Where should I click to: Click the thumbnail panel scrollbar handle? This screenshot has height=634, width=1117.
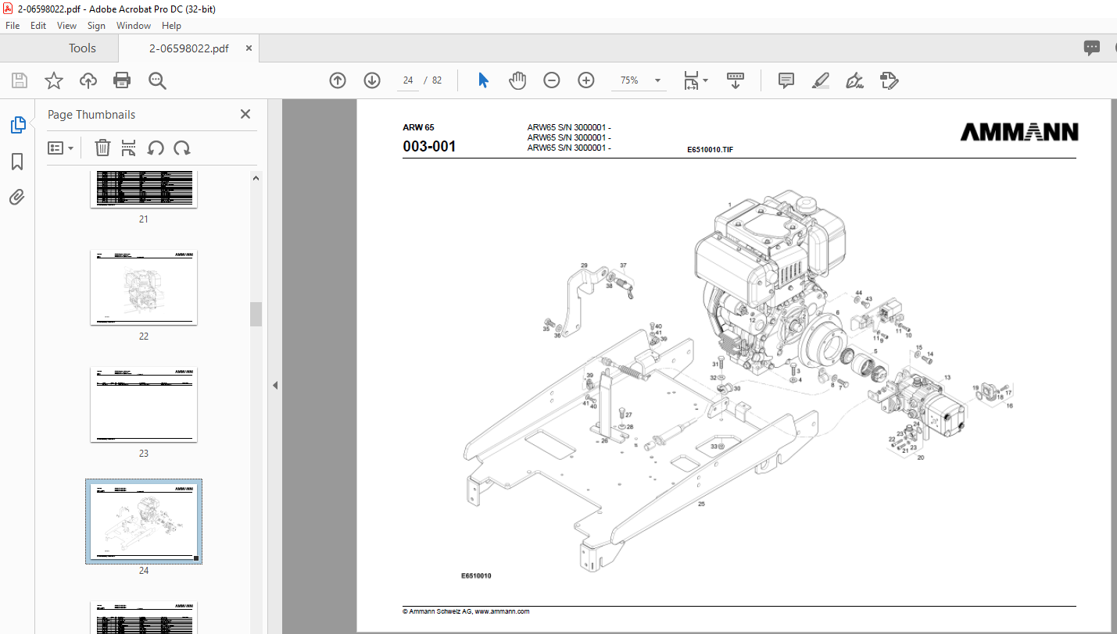click(256, 314)
